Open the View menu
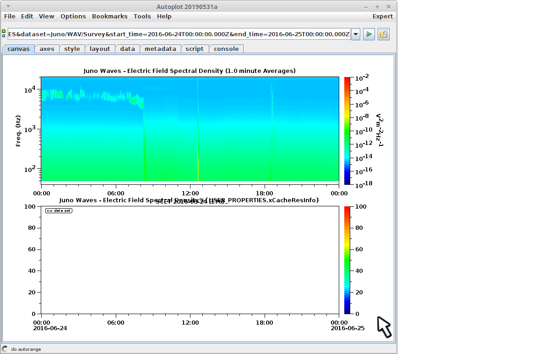This screenshot has height=354, width=548. coord(47,17)
